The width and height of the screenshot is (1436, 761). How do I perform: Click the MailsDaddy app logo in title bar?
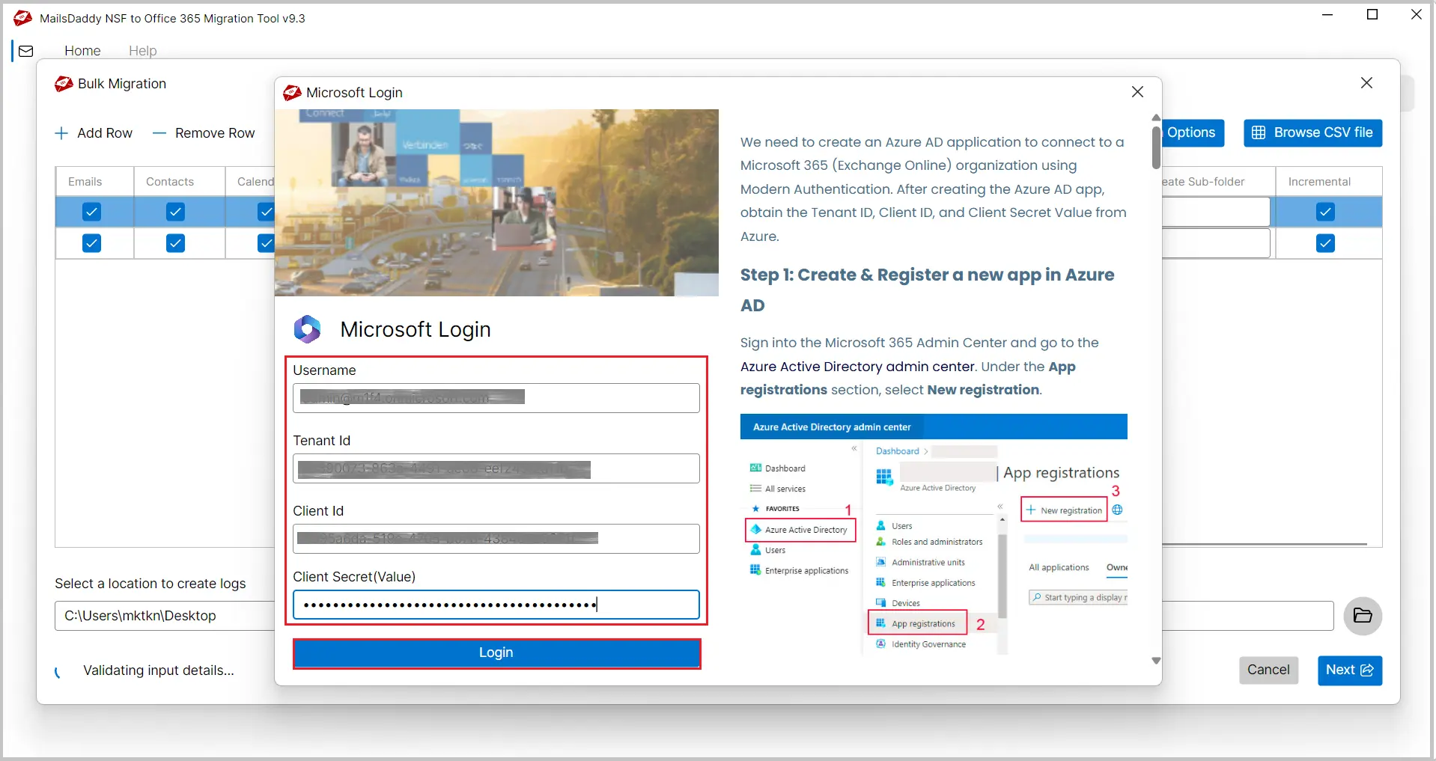(x=22, y=18)
